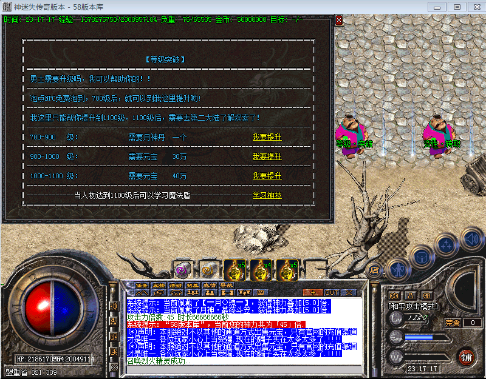Open the 任务 quest tab
This screenshot has width=486, height=379.
pos(142,285)
